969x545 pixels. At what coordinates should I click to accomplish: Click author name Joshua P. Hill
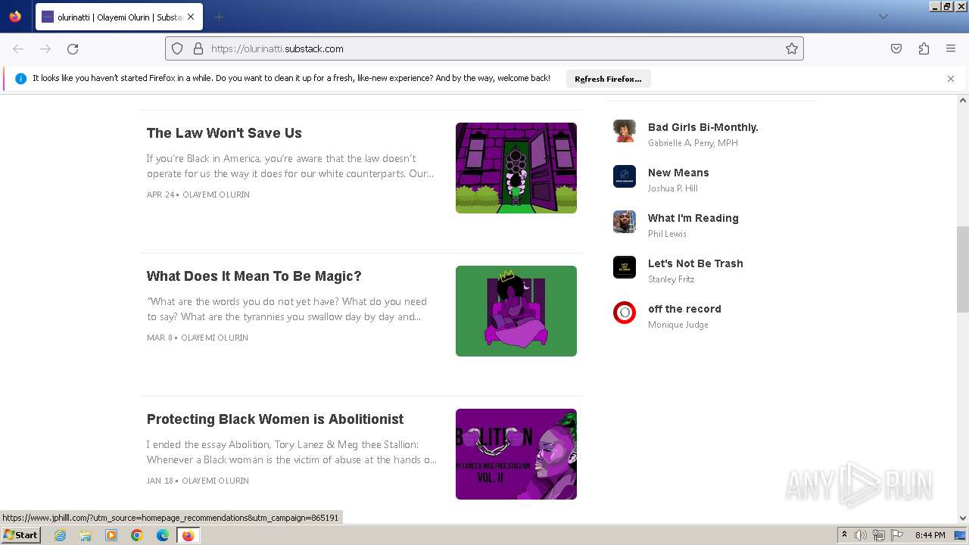coord(673,188)
